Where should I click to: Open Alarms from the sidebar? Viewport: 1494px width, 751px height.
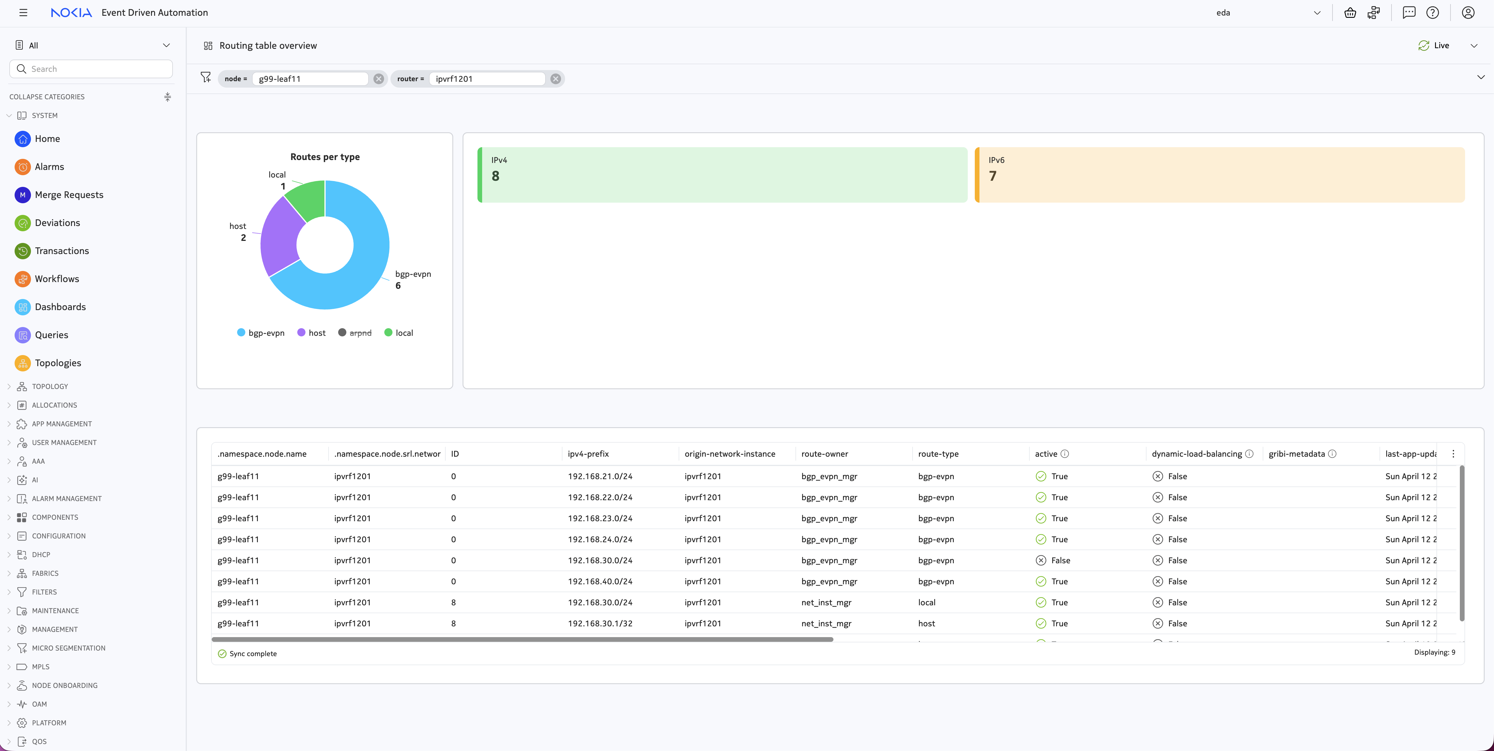(x=49, y=167)
